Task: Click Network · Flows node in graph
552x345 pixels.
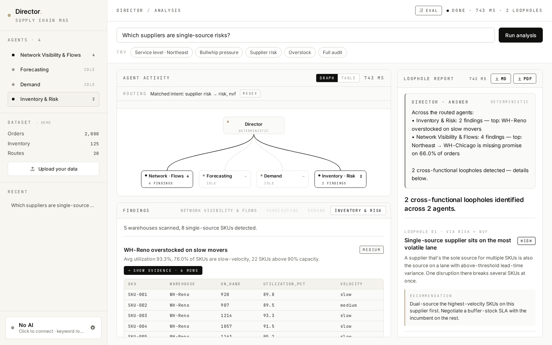Action: pyautogui.click(x=167, y=179)
